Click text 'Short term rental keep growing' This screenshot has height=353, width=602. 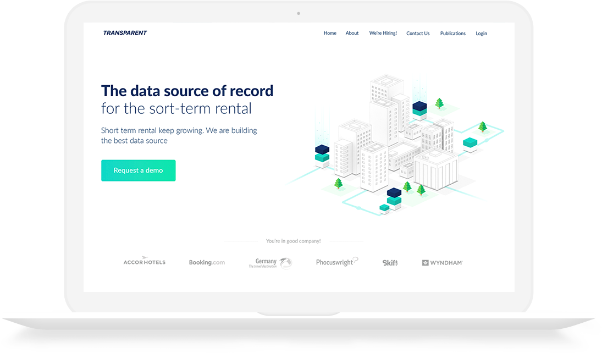click(x=152, y=130)
